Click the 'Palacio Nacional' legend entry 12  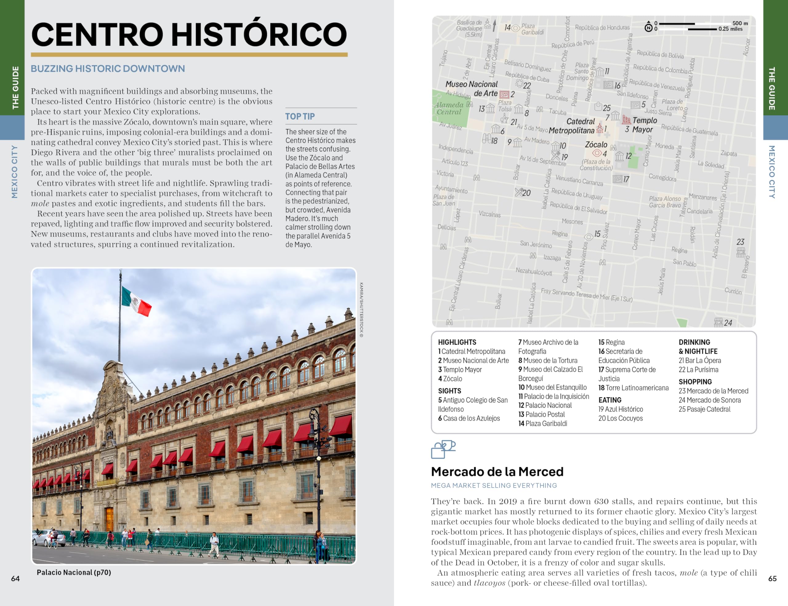click(x=545, y=405)
